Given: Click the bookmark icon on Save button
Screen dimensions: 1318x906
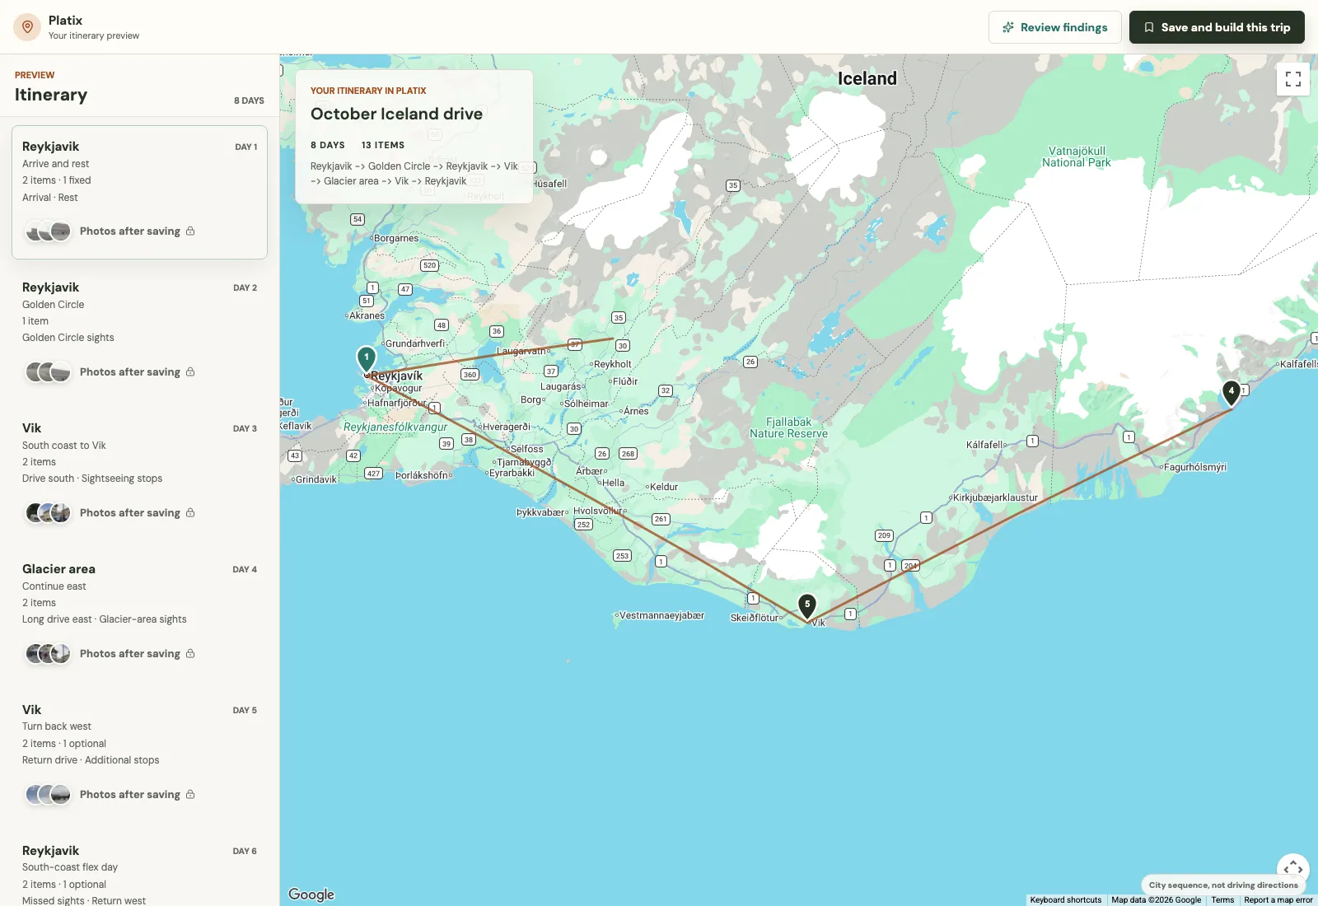Looking at the screenshot, I should tap(1148, 27).
